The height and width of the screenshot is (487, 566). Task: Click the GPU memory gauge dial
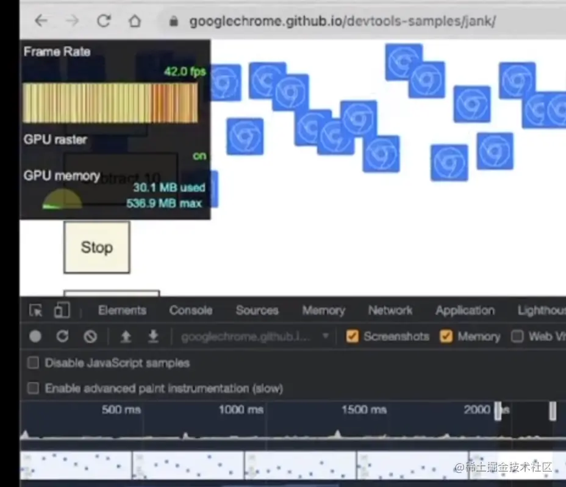(62, 199)
